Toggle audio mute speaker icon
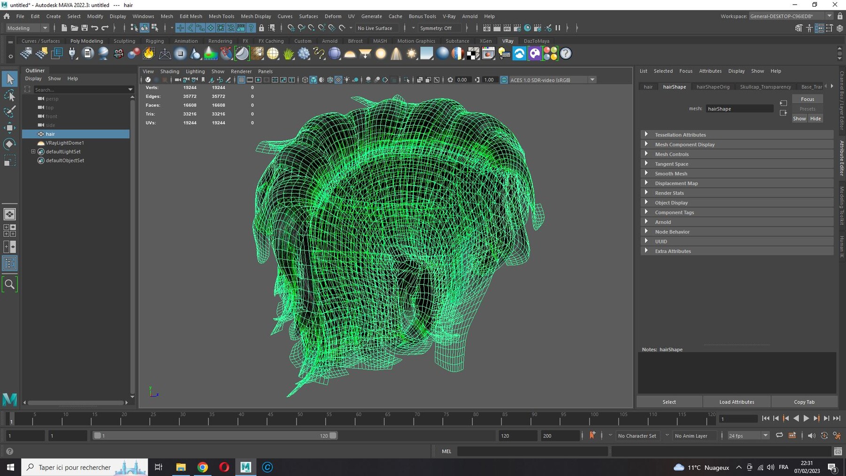The width and height of the screenshot is (846, 476). tap(811, 436)
